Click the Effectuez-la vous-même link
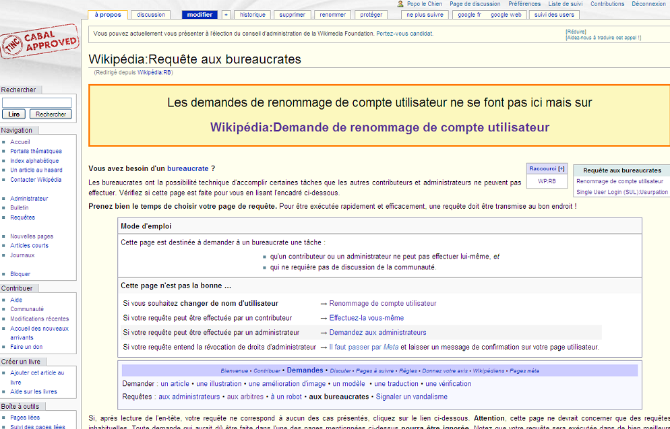The image size is (670, 429). click(x=366, y=318)
